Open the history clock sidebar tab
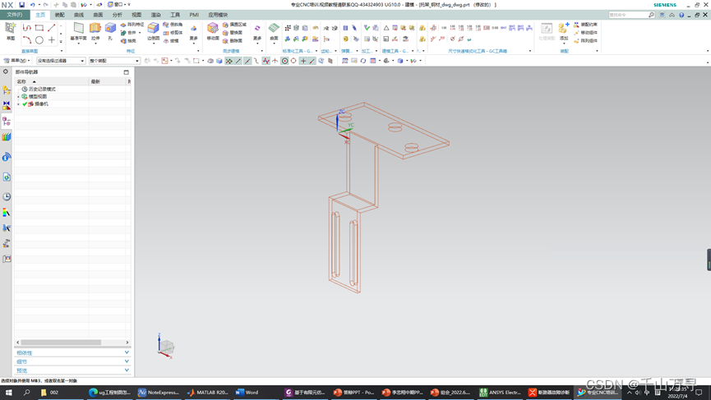 tap(7, 196)
